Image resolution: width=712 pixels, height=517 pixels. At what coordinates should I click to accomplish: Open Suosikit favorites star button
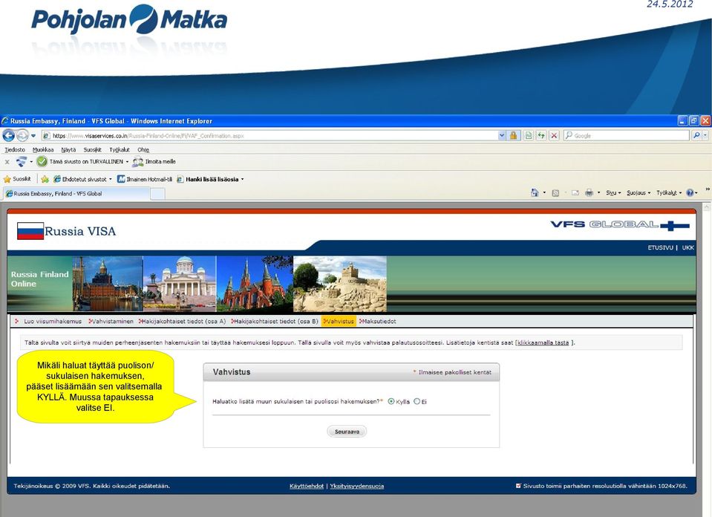point(17,179)
